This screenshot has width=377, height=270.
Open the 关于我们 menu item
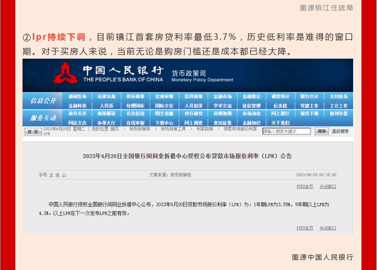click(x=280, y=123)
